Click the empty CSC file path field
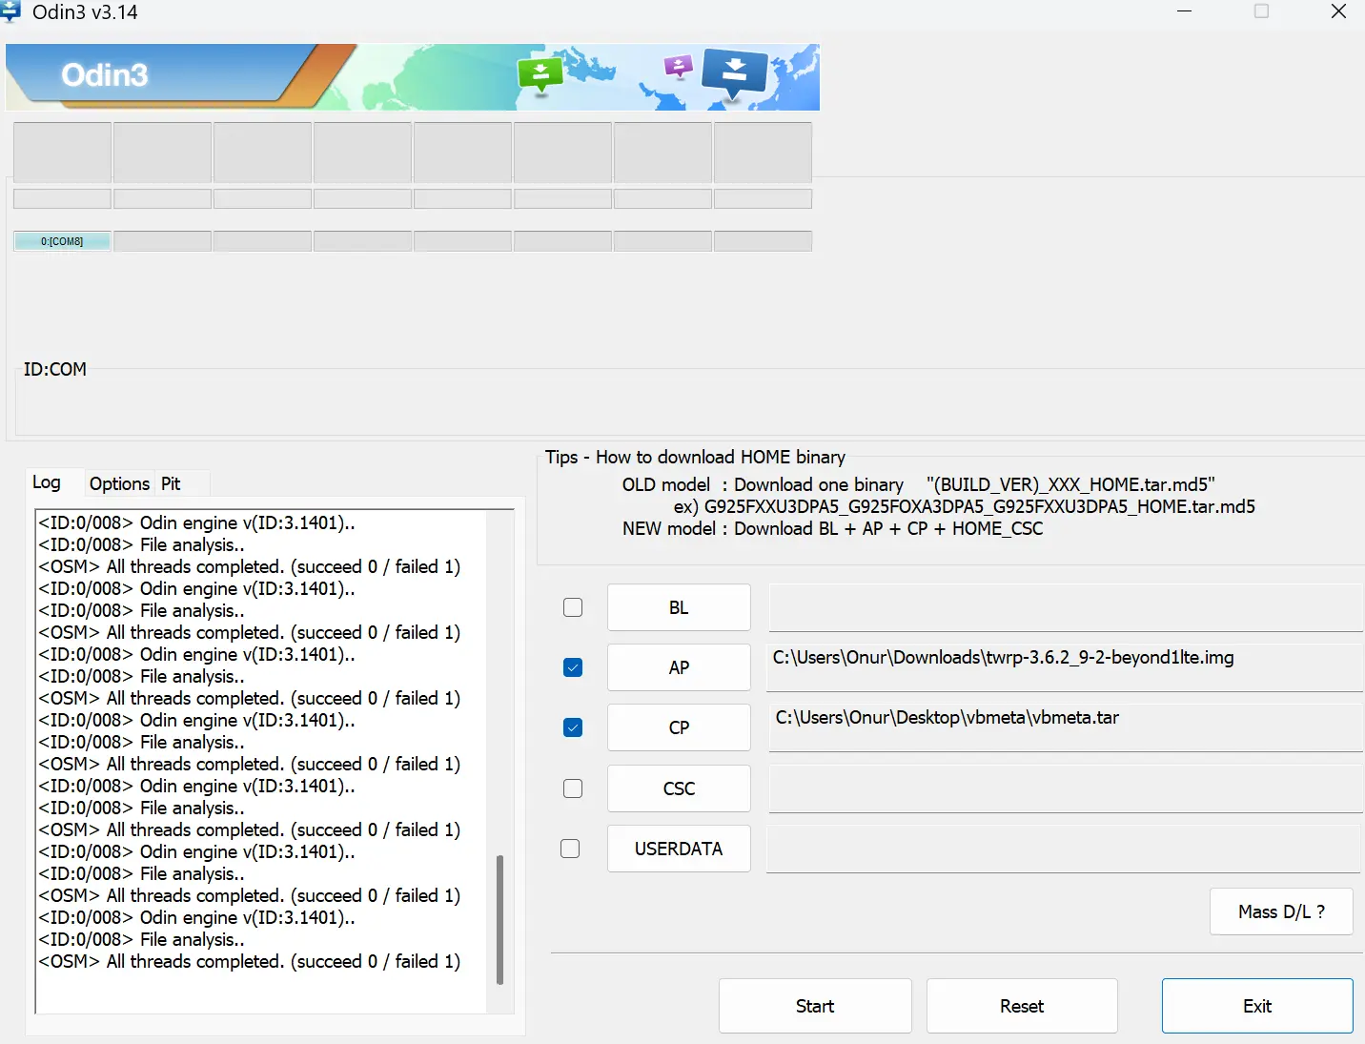The image size is (1365, 1044). pos(1066,788)
